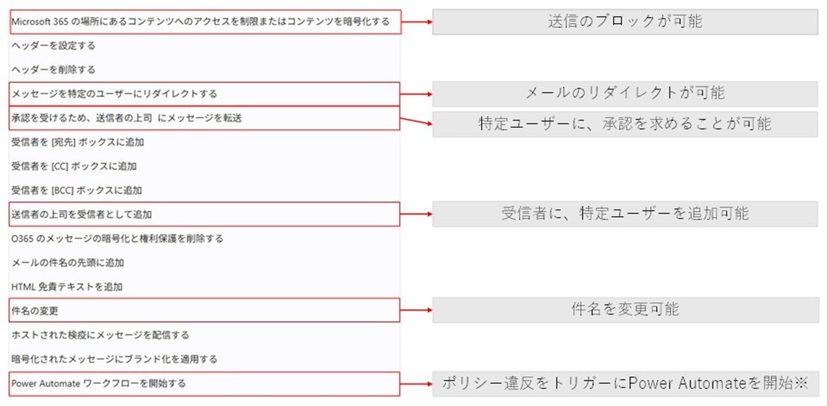Select 'ヘッダーを削除する' from list
The width and height of the screenshot is (828, 406).
tap(53, 70)
